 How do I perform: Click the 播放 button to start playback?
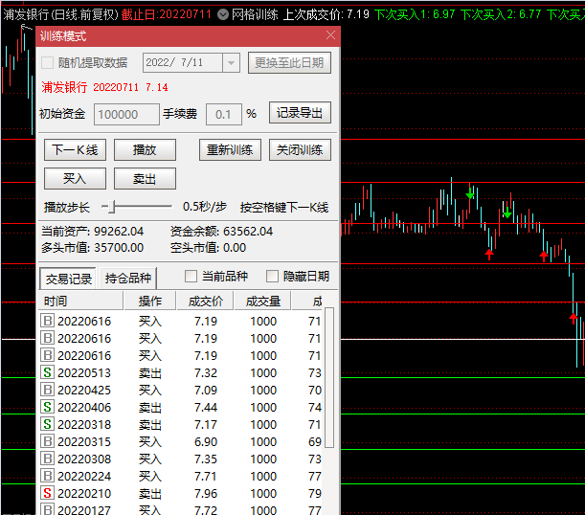145,150
